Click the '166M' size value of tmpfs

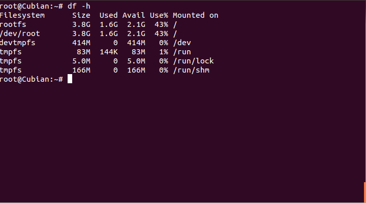81,70
